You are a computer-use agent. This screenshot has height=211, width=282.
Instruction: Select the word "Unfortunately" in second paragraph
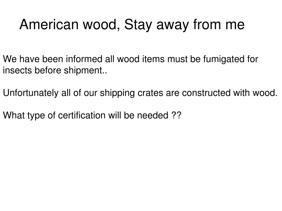31,93
